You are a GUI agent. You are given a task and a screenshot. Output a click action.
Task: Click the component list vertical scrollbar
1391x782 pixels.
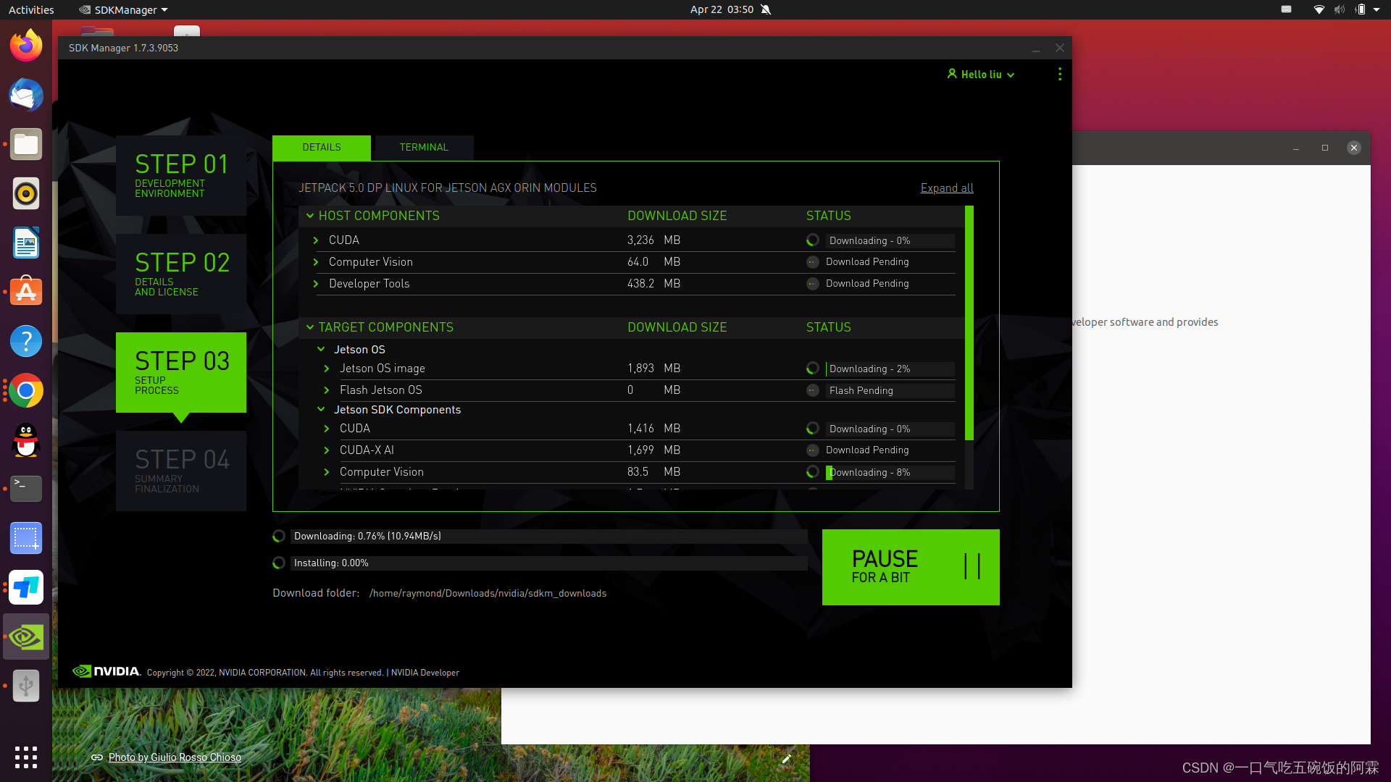point(969,323)
